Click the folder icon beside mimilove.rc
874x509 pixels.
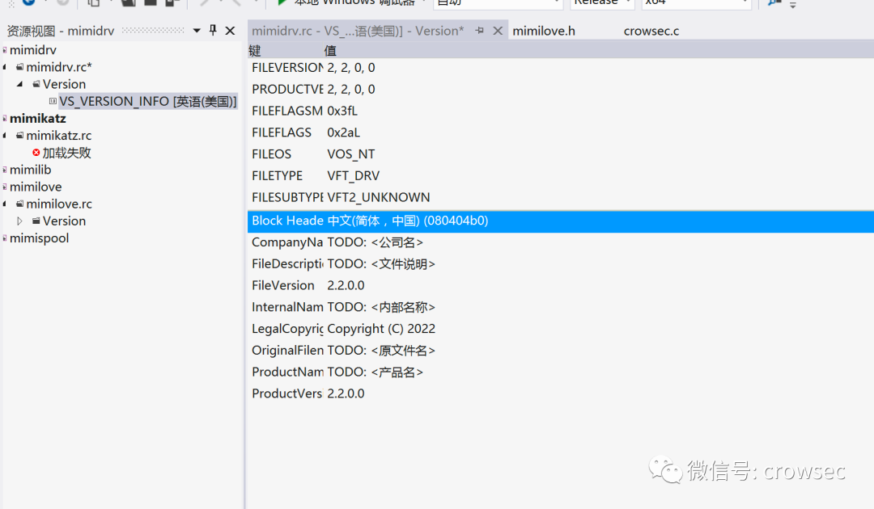[19, 204]
